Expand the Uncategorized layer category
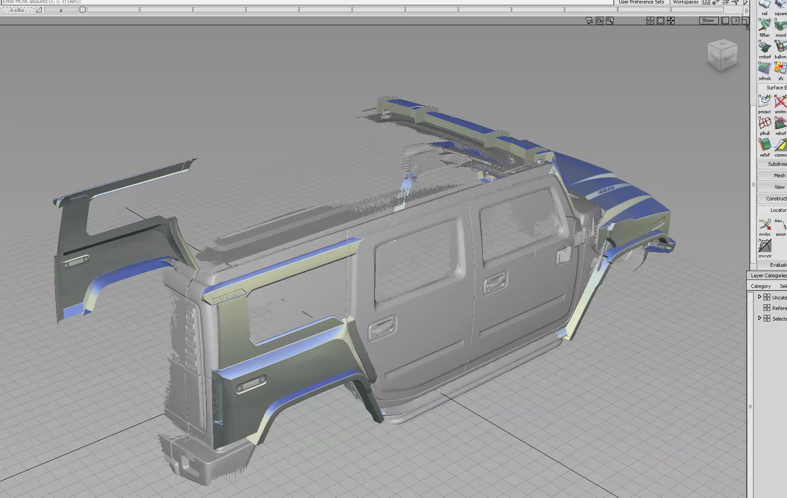 click(759, 297)
